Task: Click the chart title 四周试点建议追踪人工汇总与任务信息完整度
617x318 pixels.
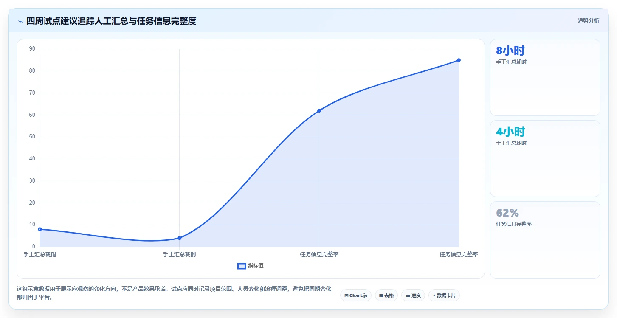Action: [111, 21]
